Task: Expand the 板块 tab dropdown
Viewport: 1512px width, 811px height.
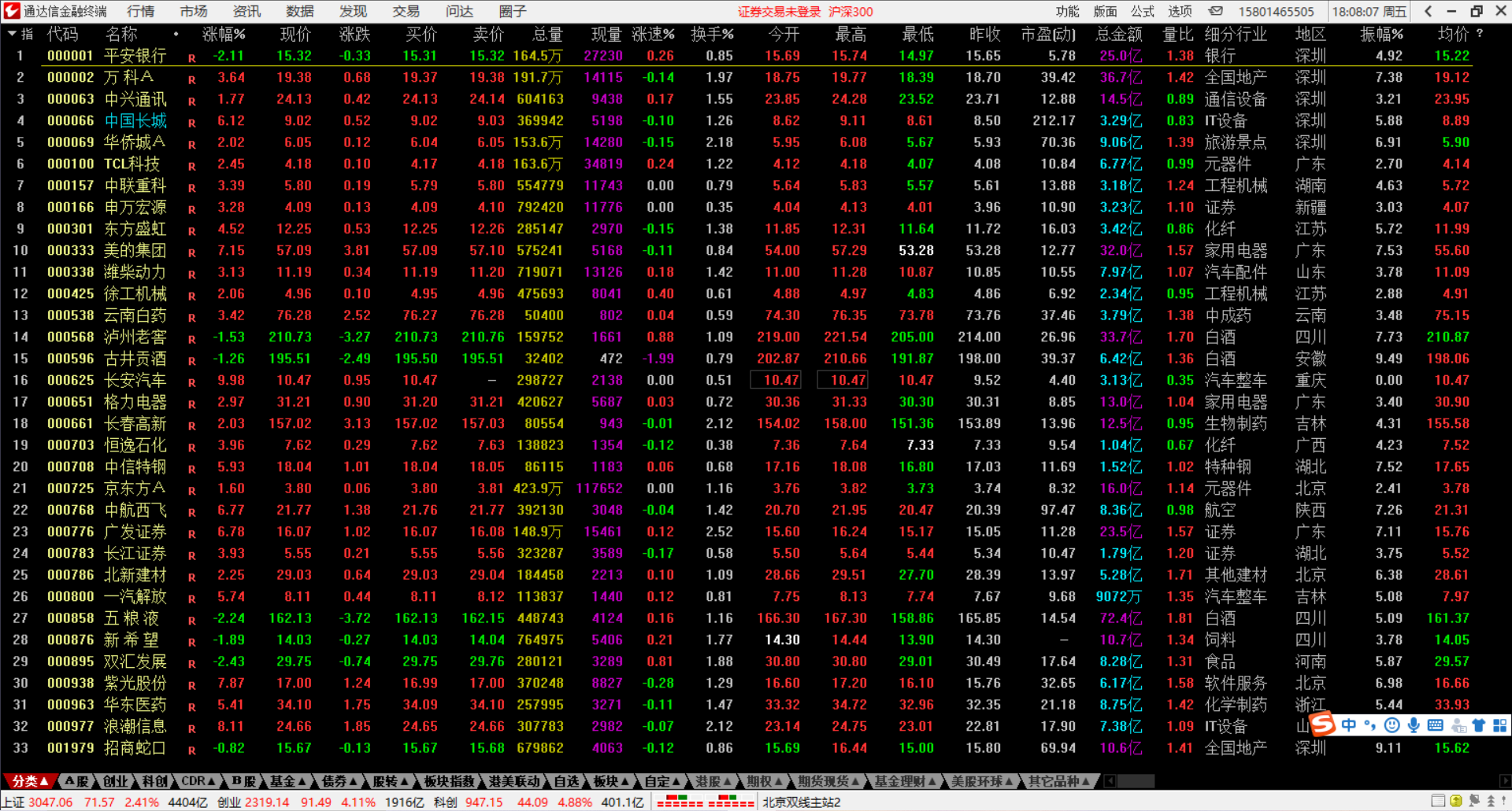Action: click(x=624, y=781)
